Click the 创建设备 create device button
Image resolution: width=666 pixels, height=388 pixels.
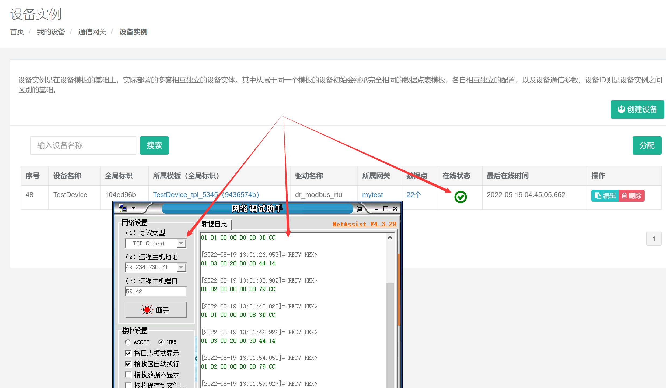[637, 109]
